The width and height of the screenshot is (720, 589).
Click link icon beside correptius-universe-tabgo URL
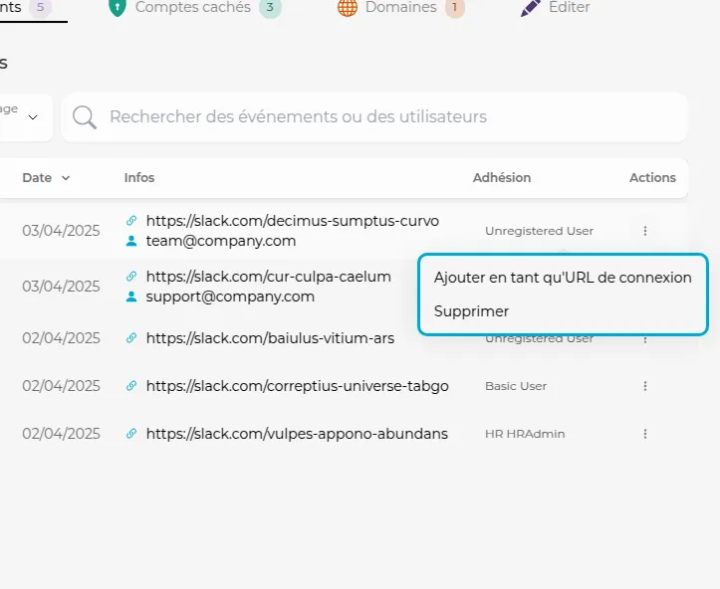pyautogui.click(x=131, y=386)
